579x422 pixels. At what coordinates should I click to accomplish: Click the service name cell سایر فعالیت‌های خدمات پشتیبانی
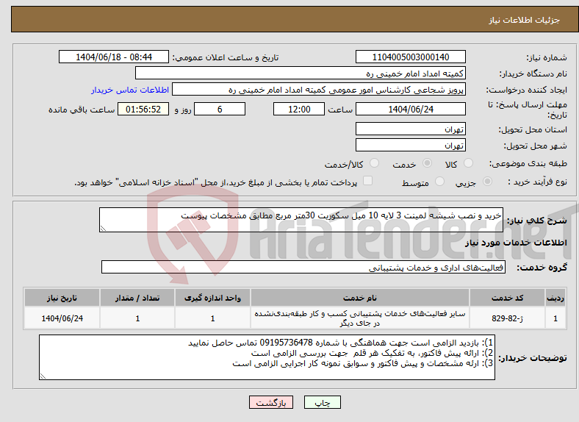point(359,318)
